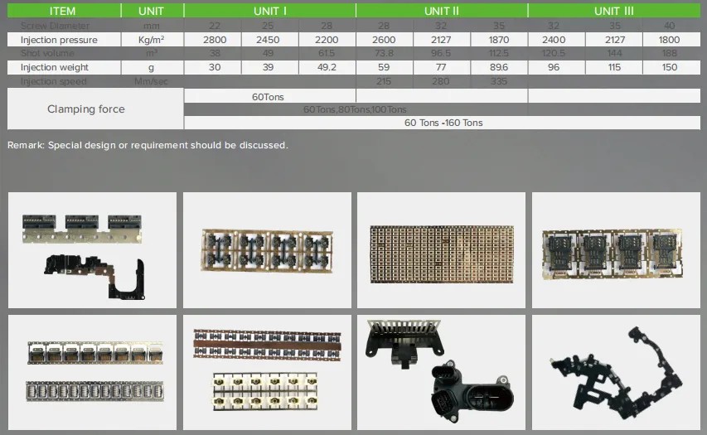Select the 60 Tons -160 Tons cell
707x435 pixels.
(443, 123)
